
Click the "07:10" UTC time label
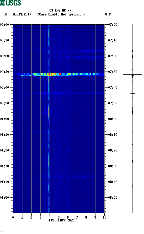click(113, 40)
